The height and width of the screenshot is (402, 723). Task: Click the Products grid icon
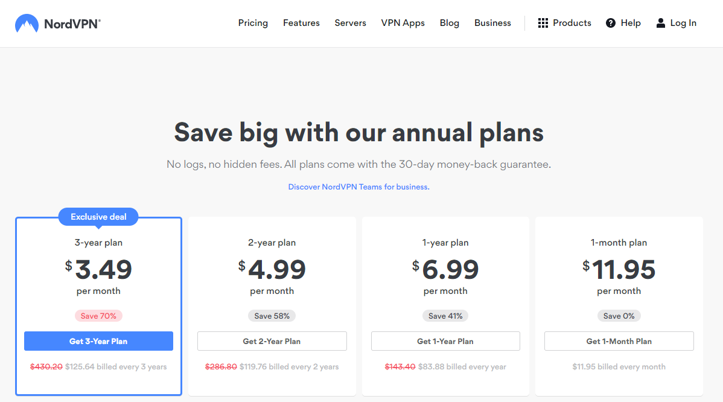(x=543, y=23)
